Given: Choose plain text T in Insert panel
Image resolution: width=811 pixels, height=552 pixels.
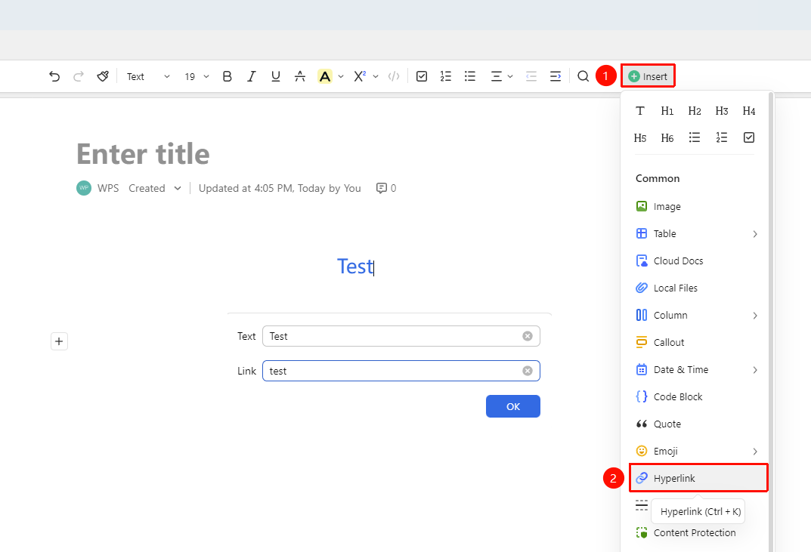Looking at the screenshot, I should (x=640, y=110).
